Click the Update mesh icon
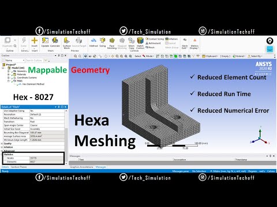Screen dimensions: 277x207 pyautogui.click(x=45, y=41)
